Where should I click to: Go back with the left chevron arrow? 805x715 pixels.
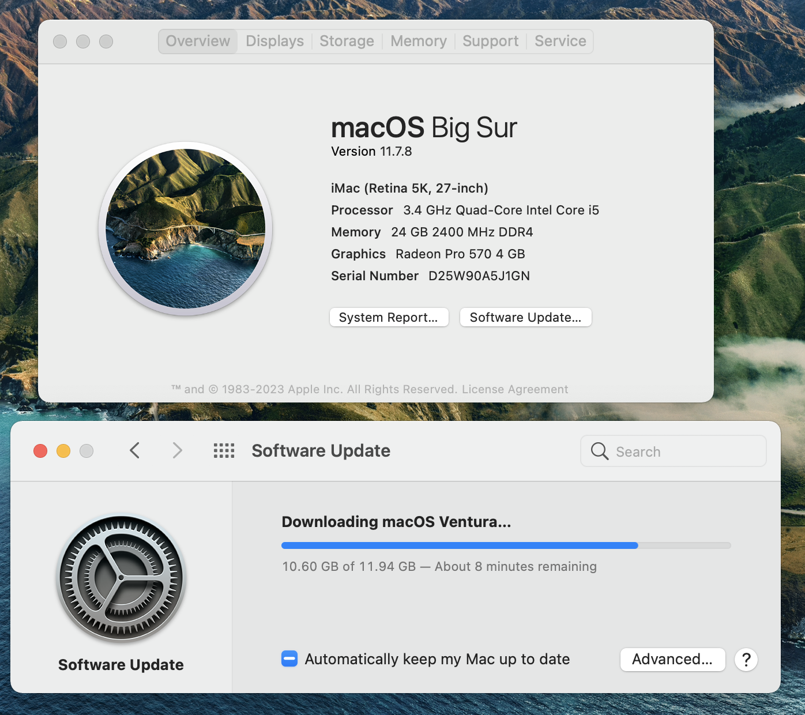tap(135, 450)
